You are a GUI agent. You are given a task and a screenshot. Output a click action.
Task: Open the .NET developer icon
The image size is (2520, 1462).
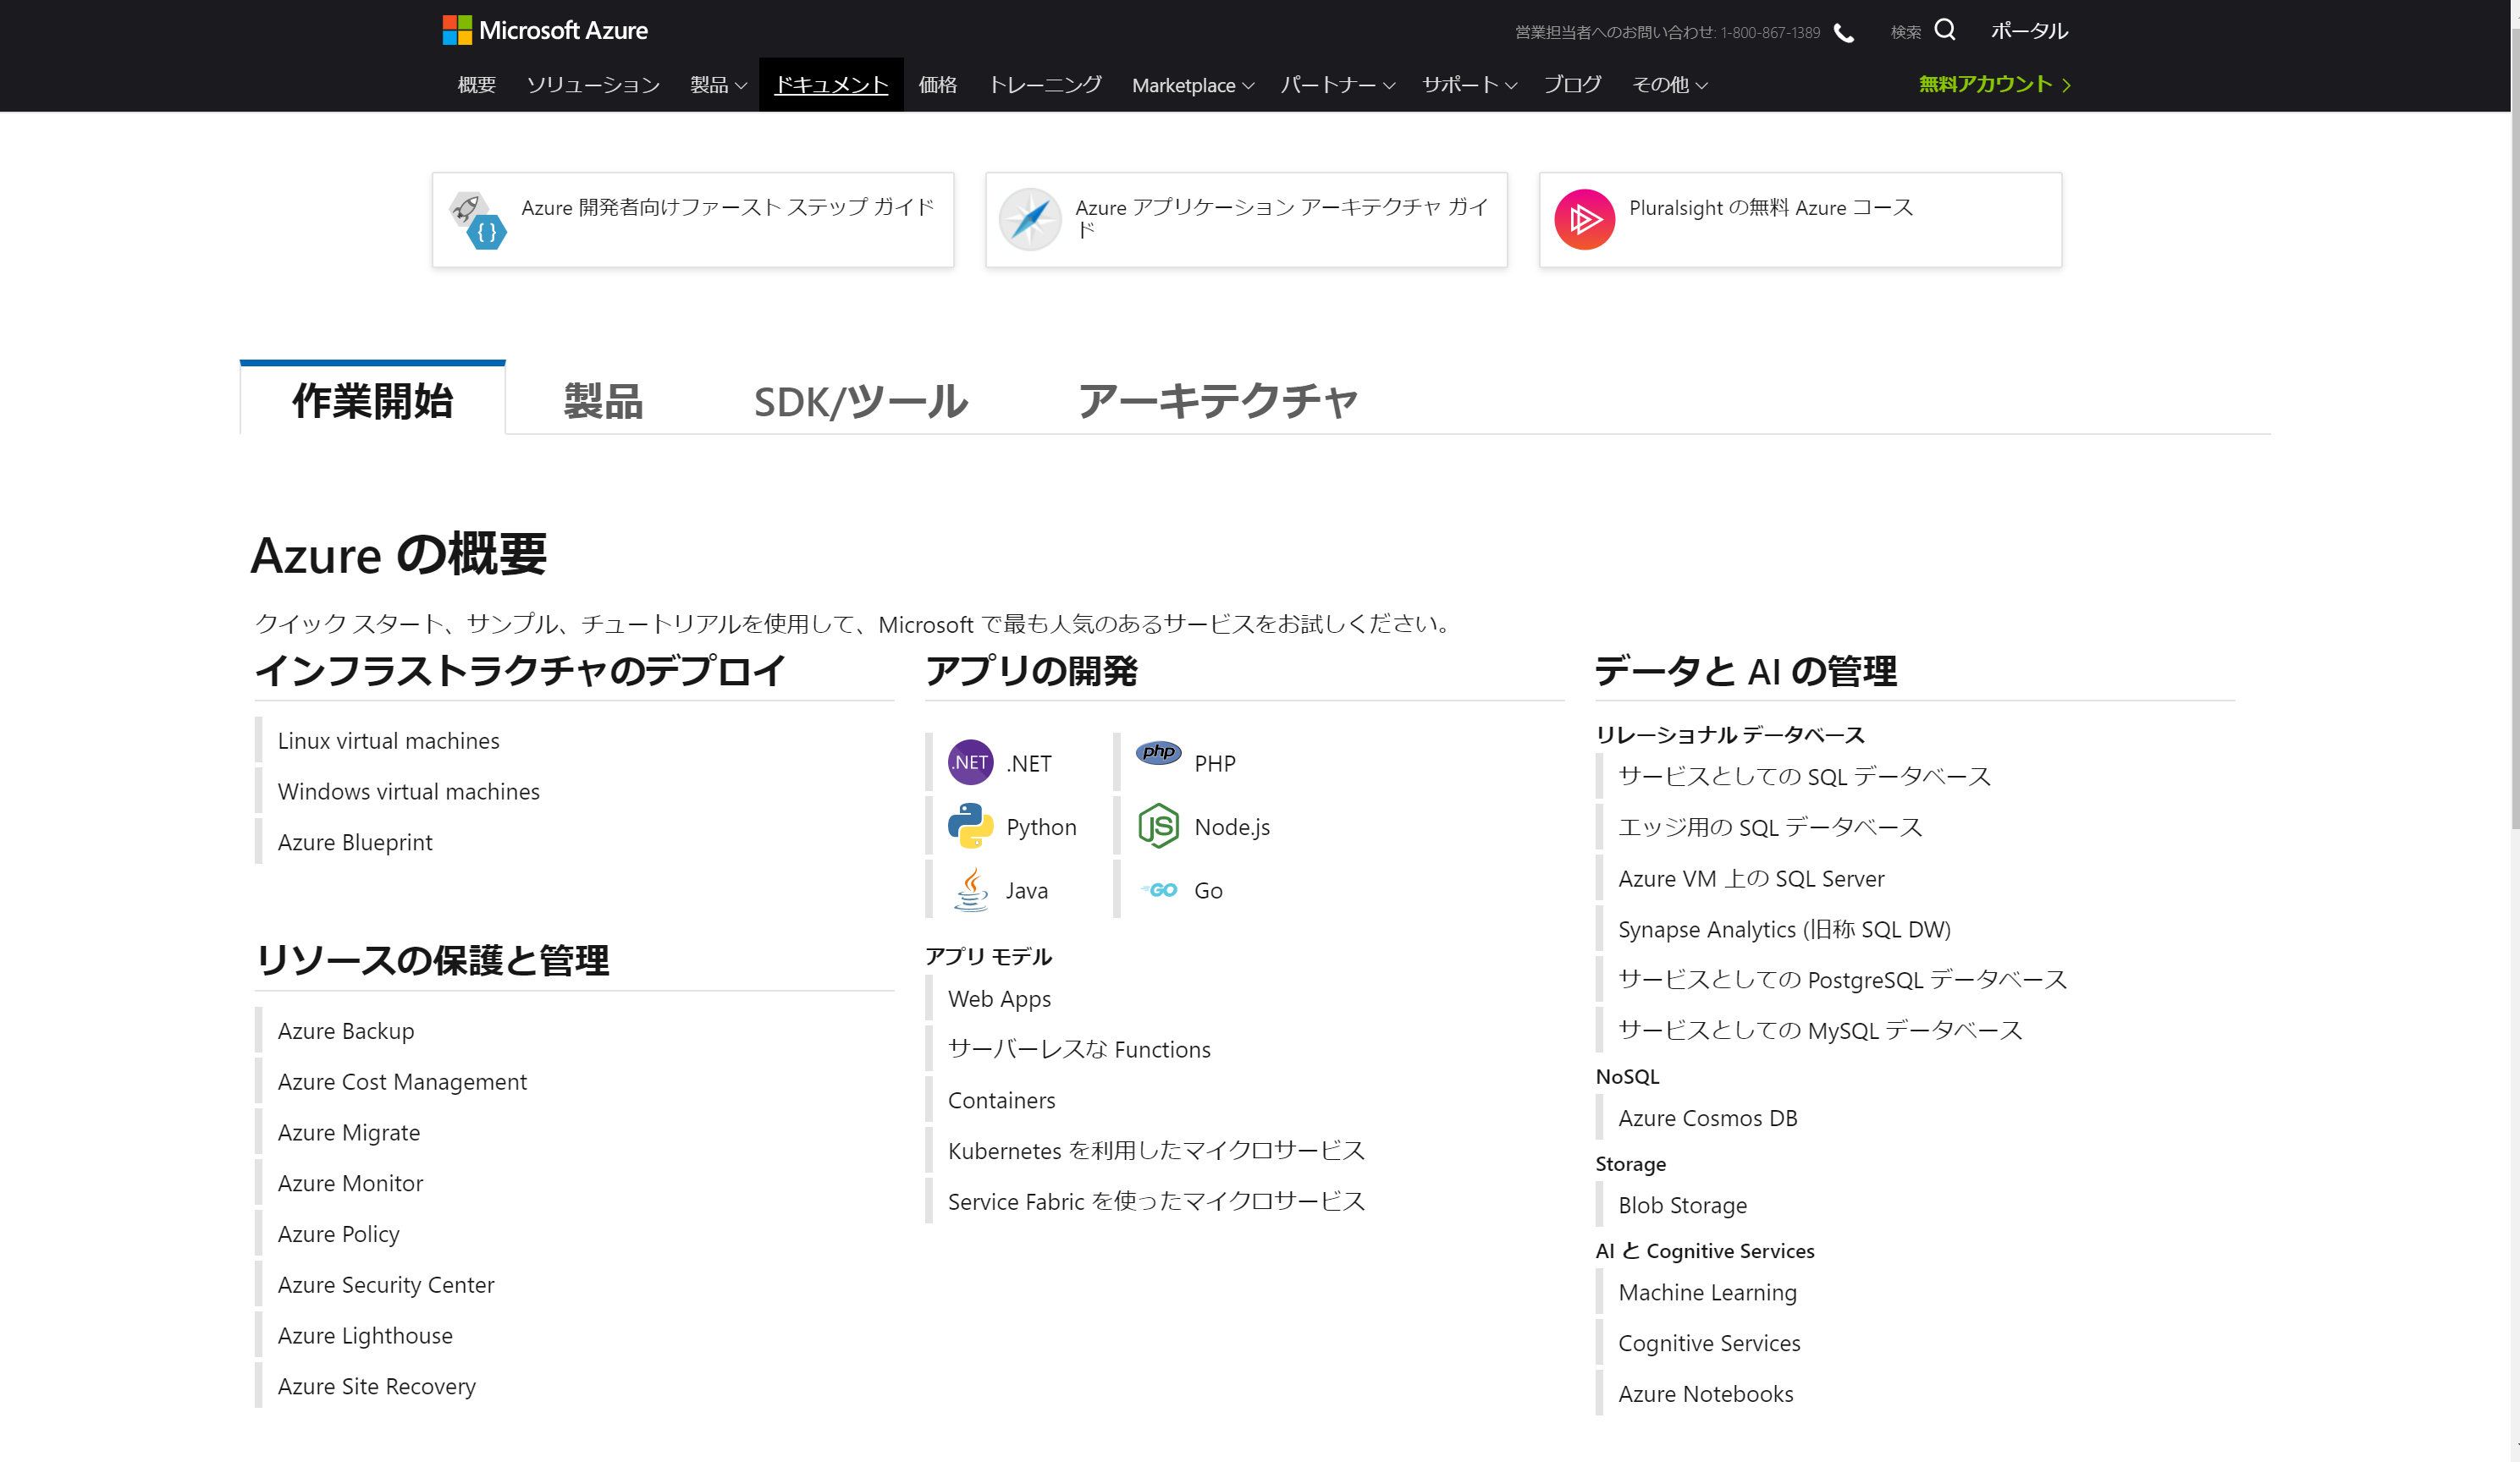pos(969,762)
